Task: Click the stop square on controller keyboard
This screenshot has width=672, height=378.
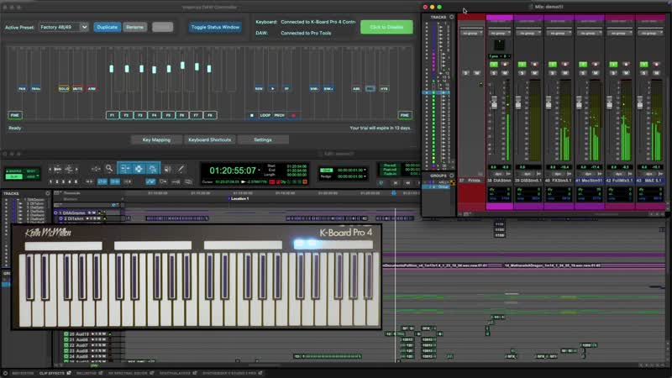Action: point(251,115)
